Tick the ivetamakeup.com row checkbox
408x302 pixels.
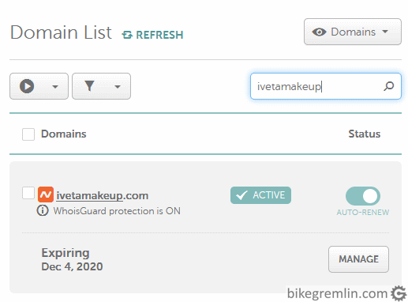click(x=28, y=193)
